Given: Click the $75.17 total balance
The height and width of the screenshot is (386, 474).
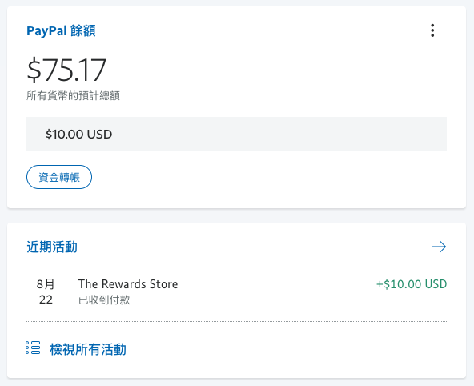Looking at the screenshot, I should 66,70.
